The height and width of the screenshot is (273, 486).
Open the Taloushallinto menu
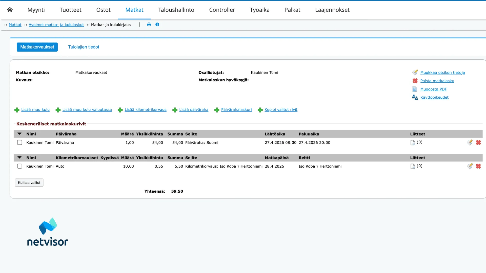coord(176,10)
